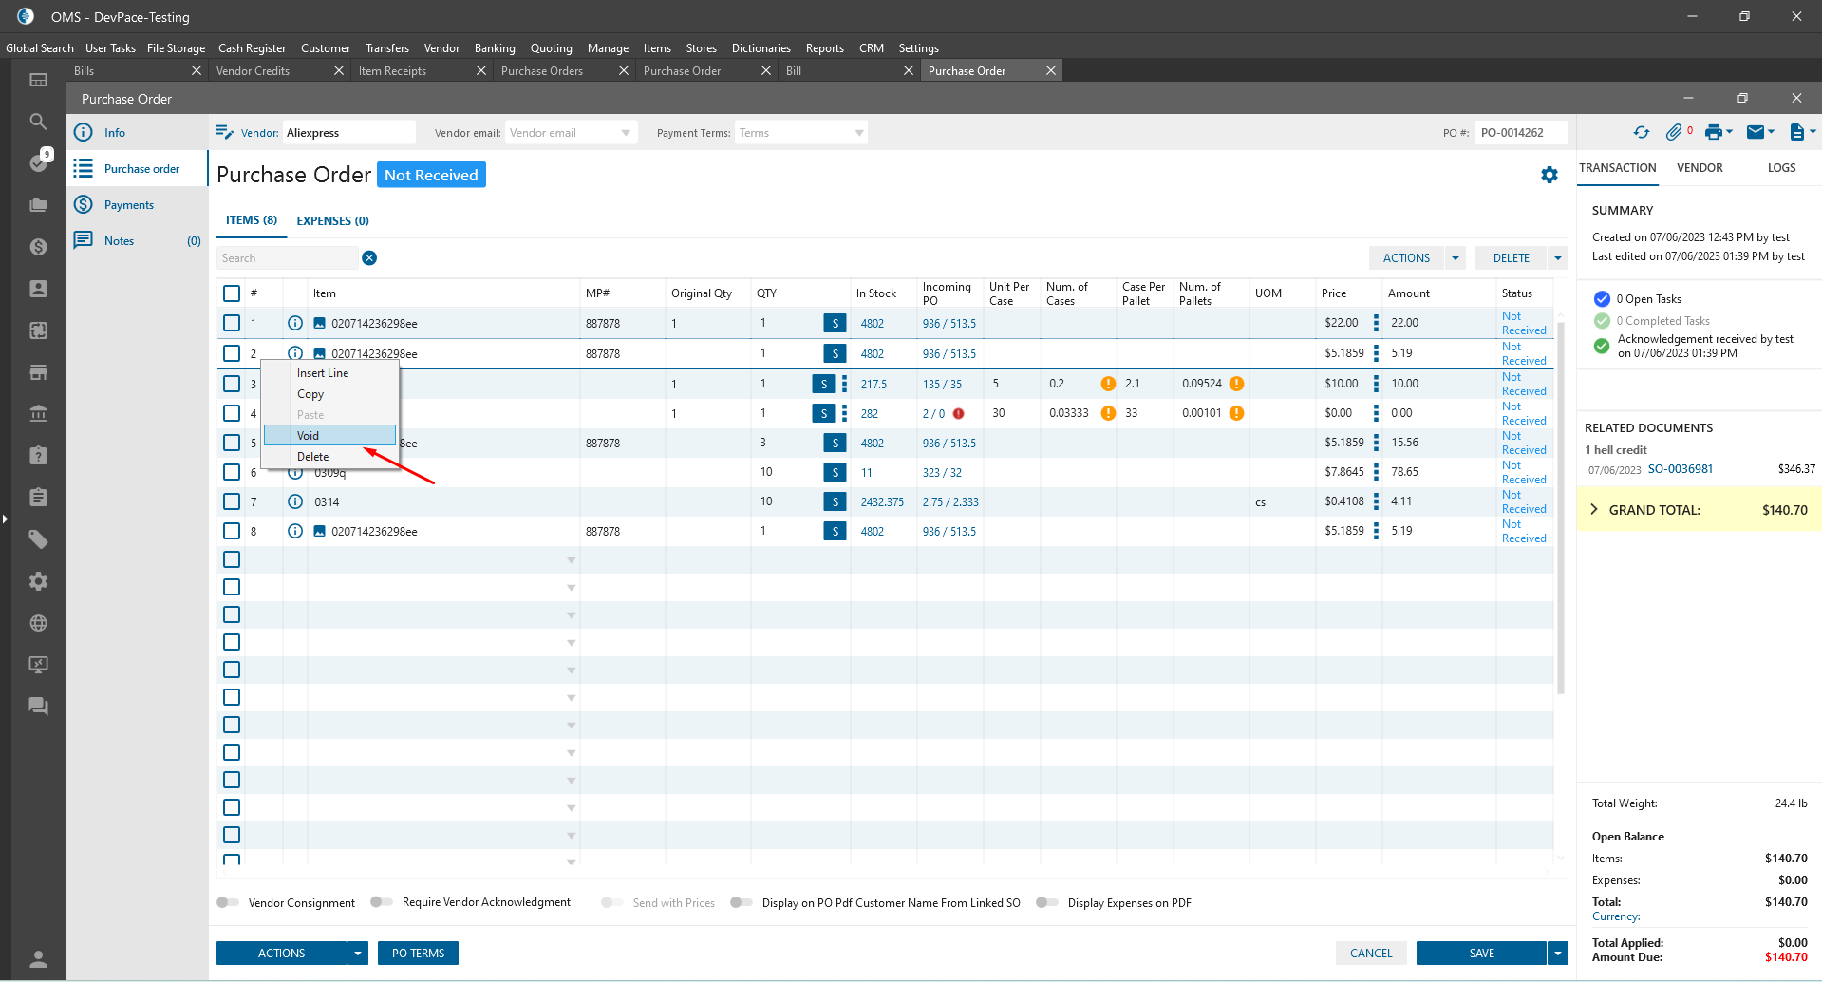Click the refresh icon in transaction toolbar

pyautogui.click(x=1641, y=133)
